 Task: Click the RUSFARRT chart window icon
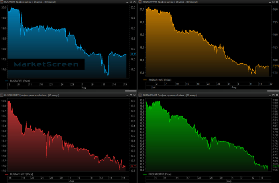point(2,2)
